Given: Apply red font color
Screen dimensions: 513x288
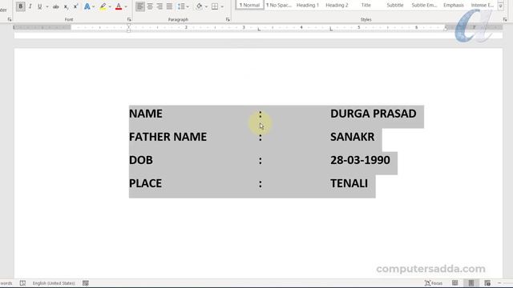Looking at the screenshot, I should coord(119,6).
